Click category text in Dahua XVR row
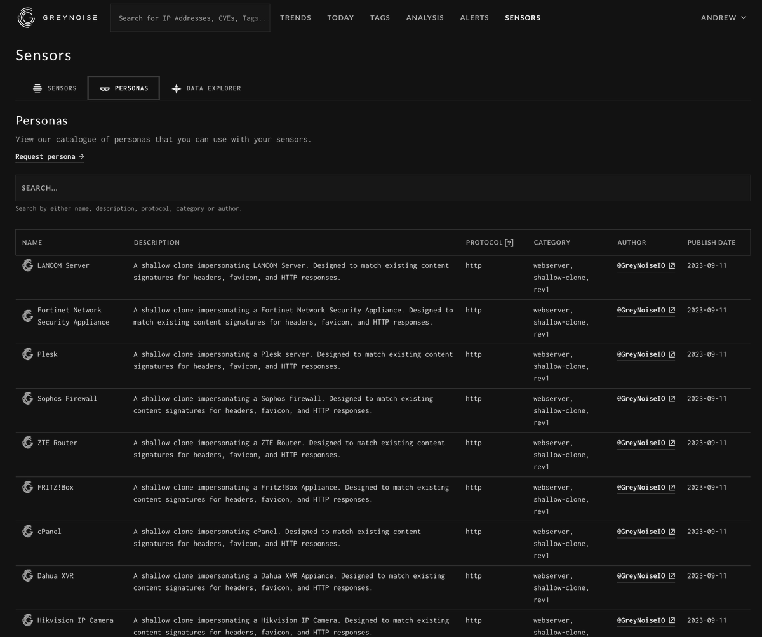Screen dimensions: 762x637 coord(561,588)
